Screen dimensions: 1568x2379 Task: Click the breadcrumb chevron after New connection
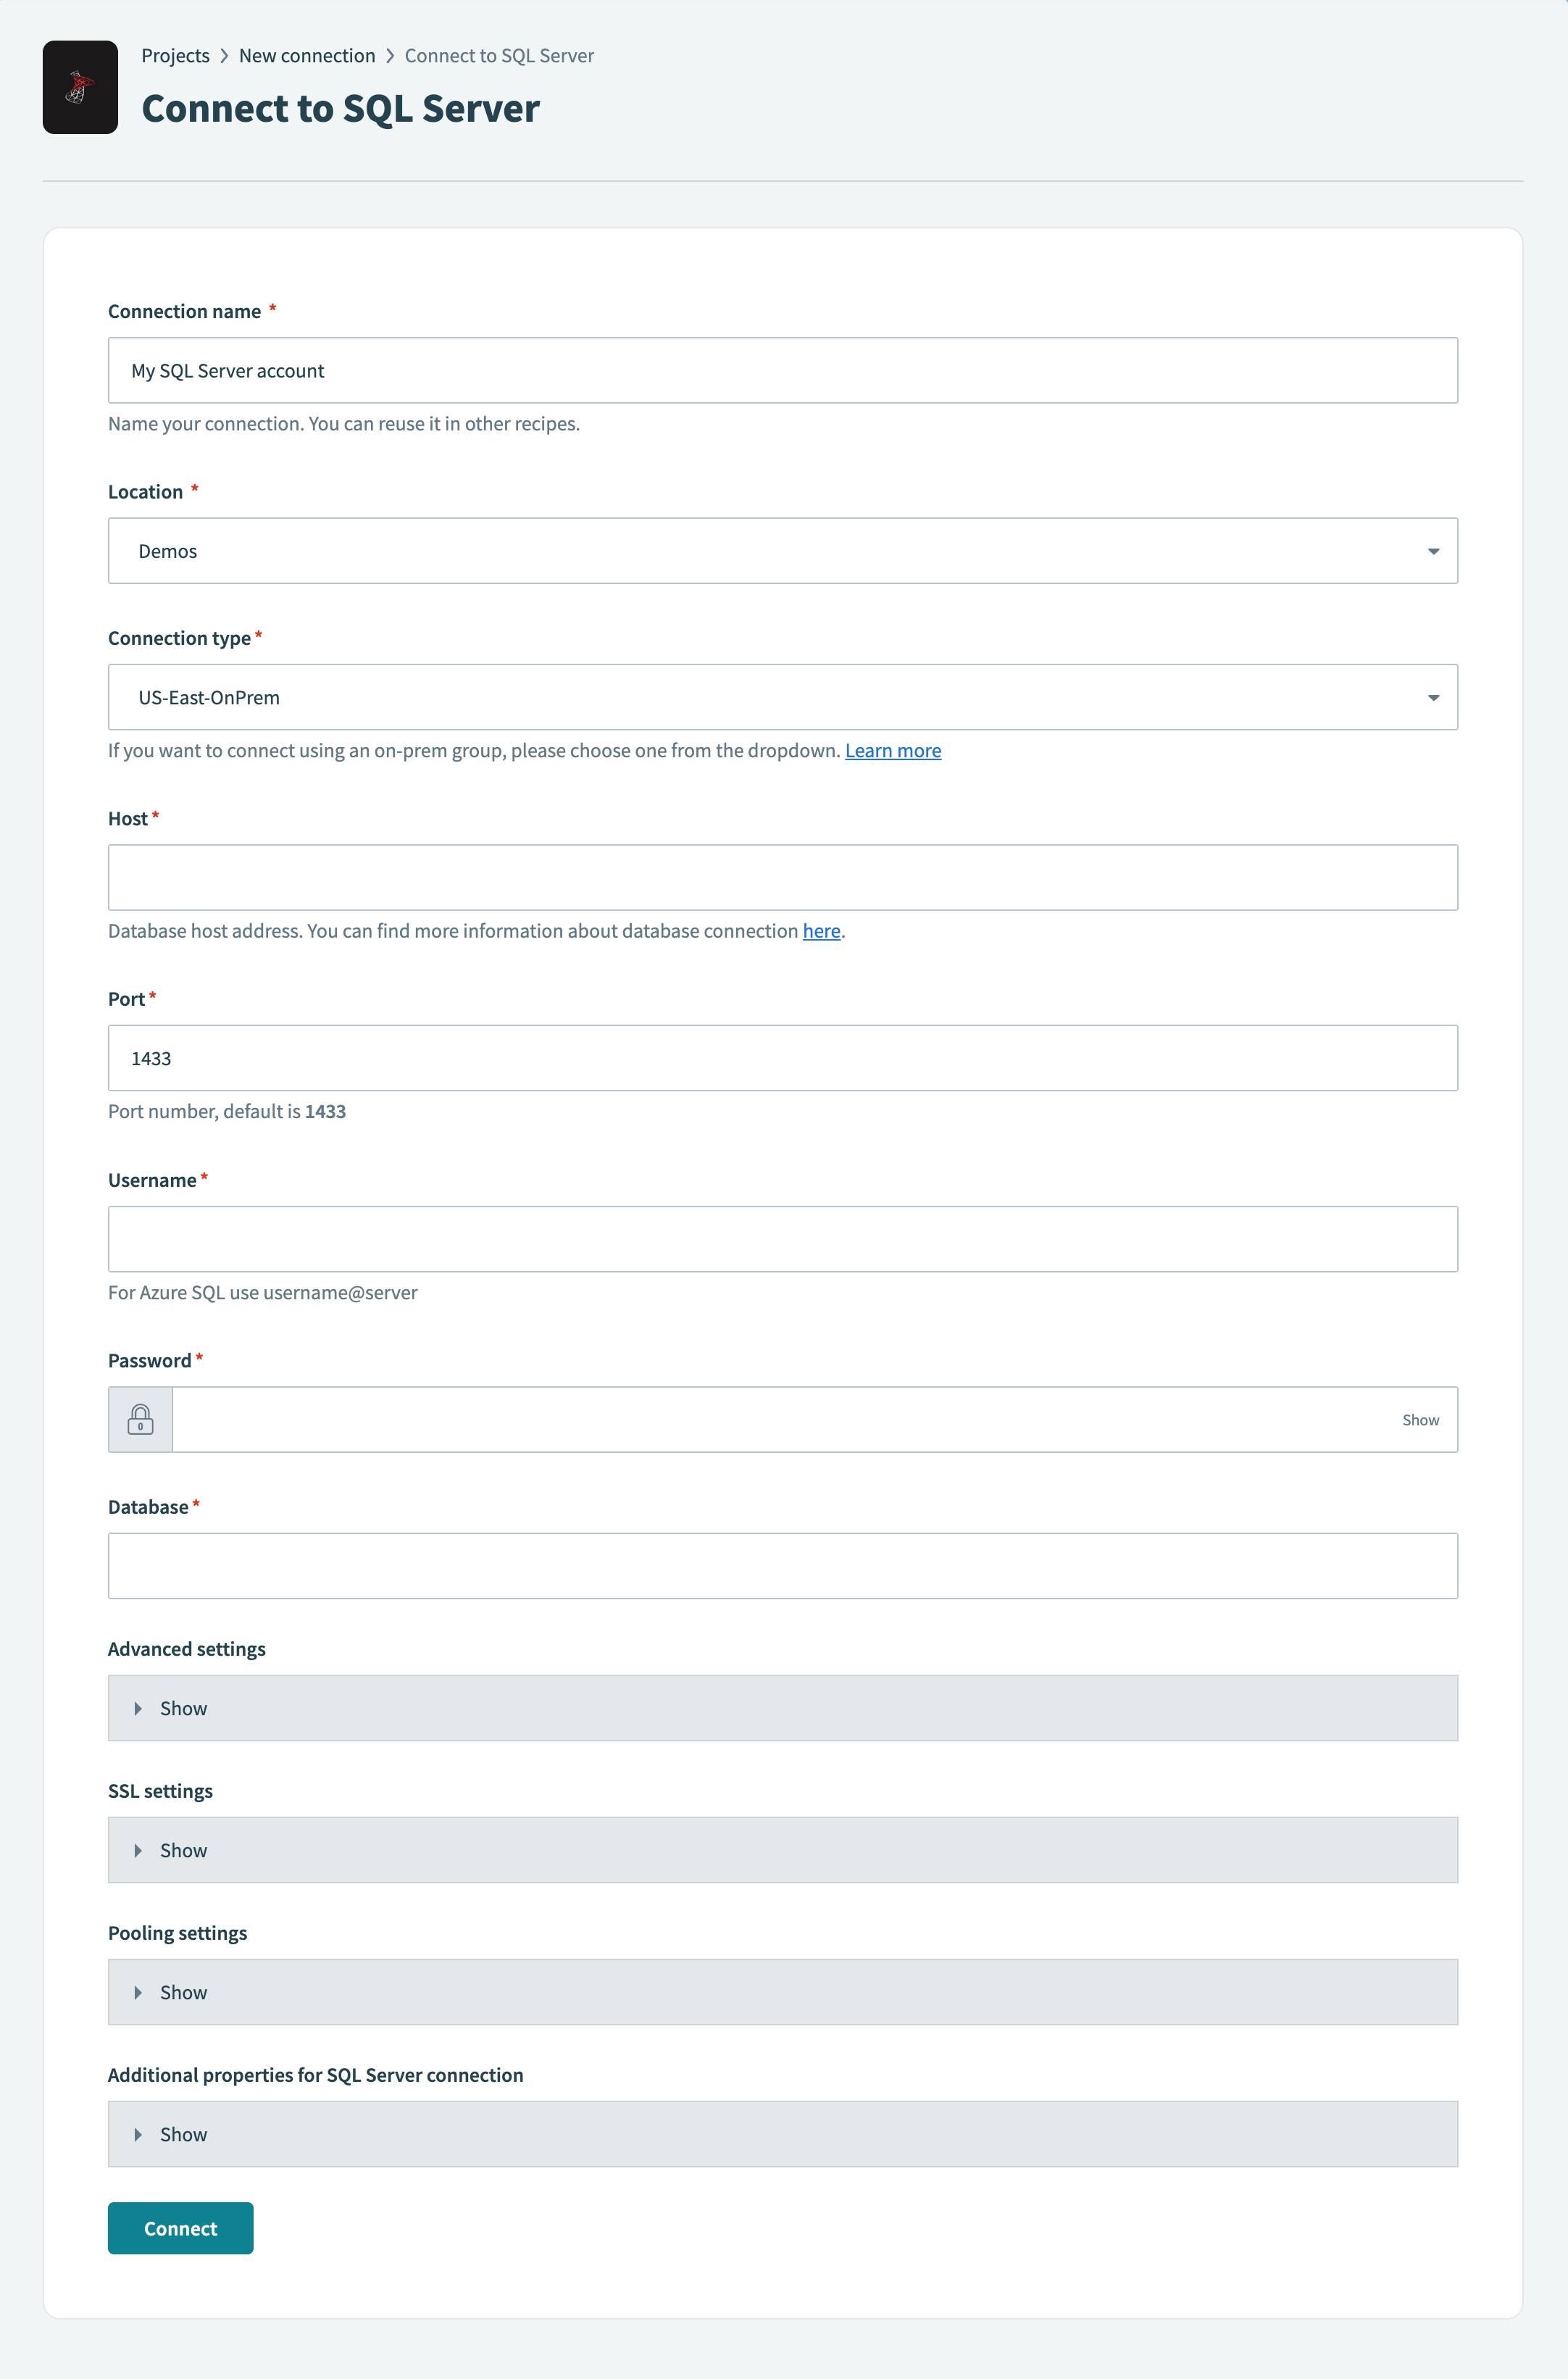coord(390,56)
